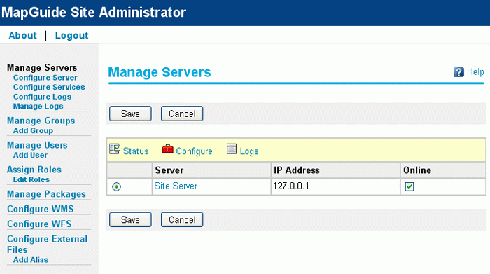Open Configure Logs in sidebar
Image resolution: width=490 pixels, height=274 pixels.
click(x=42, y=97)
